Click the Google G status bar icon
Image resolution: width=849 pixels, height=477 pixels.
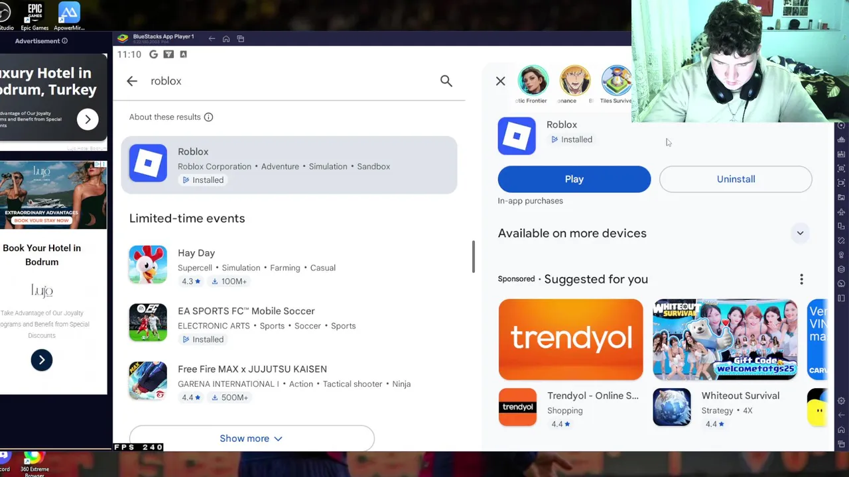click(x=154, y=54)
